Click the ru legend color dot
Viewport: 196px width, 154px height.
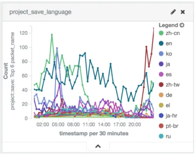(x=161, y=136)
